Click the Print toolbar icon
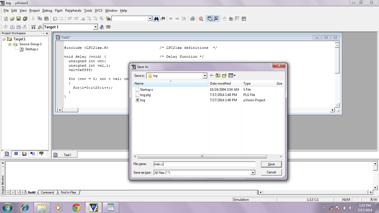 [x=192, y=19]
